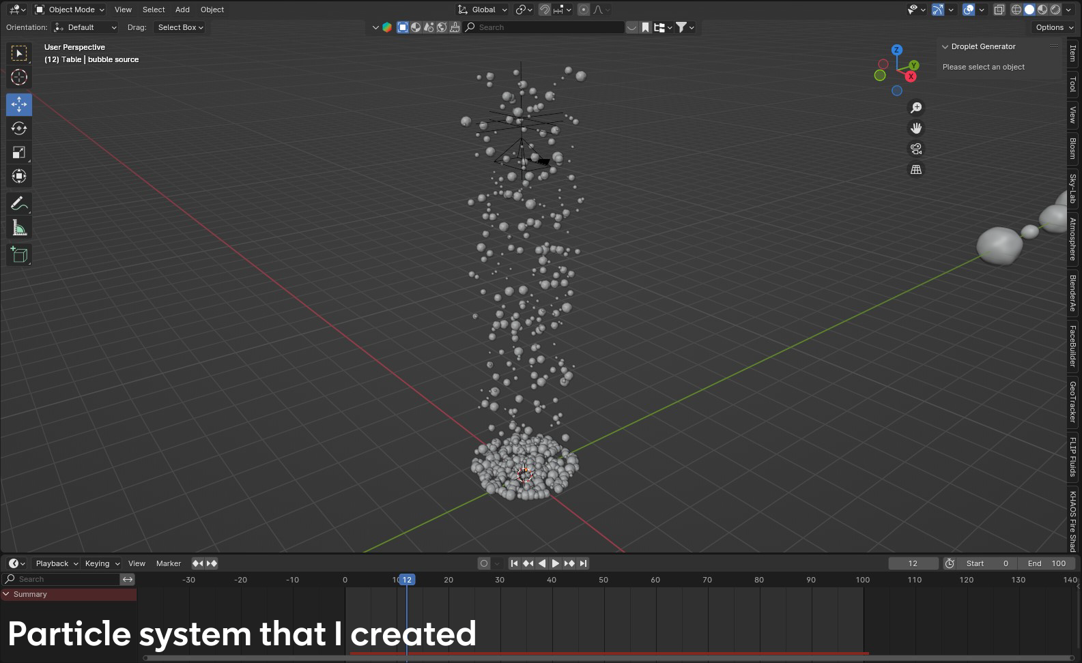Open the Object Mode dropdown
The image size is (1082, 663).
70,10
